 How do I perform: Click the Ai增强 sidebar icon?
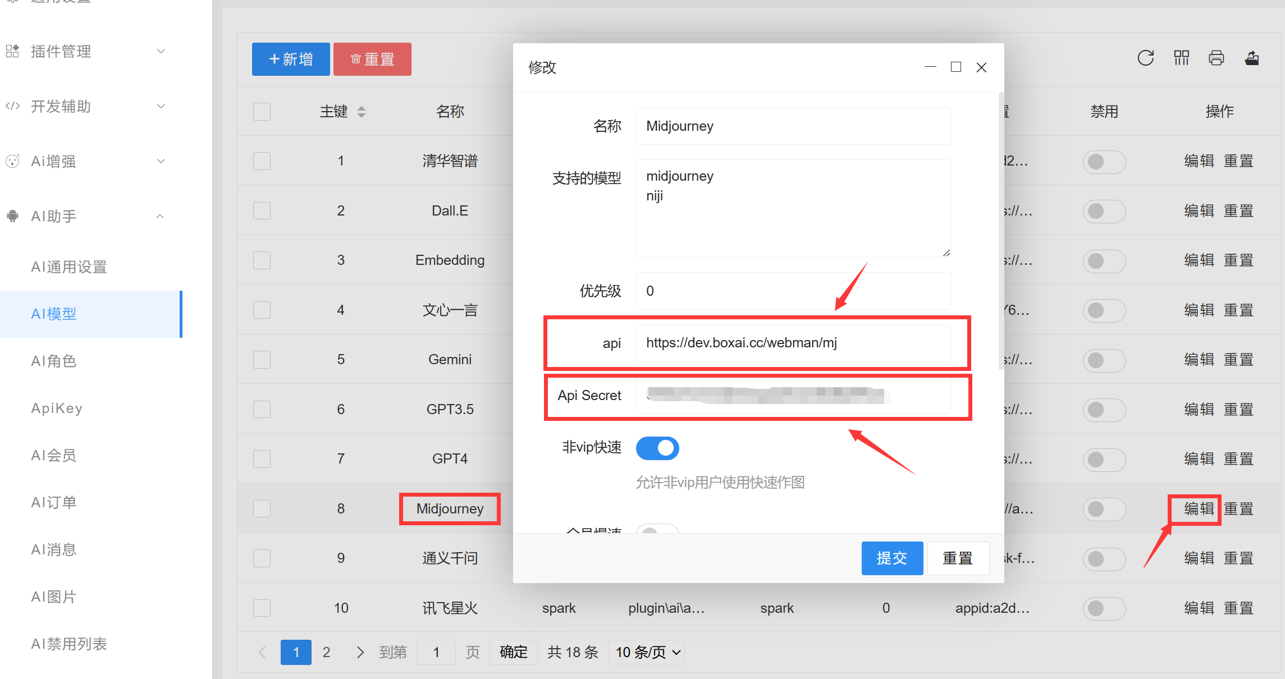point(12,161)
